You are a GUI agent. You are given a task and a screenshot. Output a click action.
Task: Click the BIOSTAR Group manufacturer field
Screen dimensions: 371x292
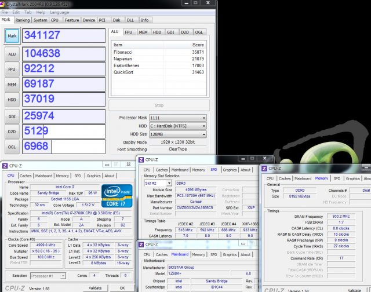tap(212, 268)
